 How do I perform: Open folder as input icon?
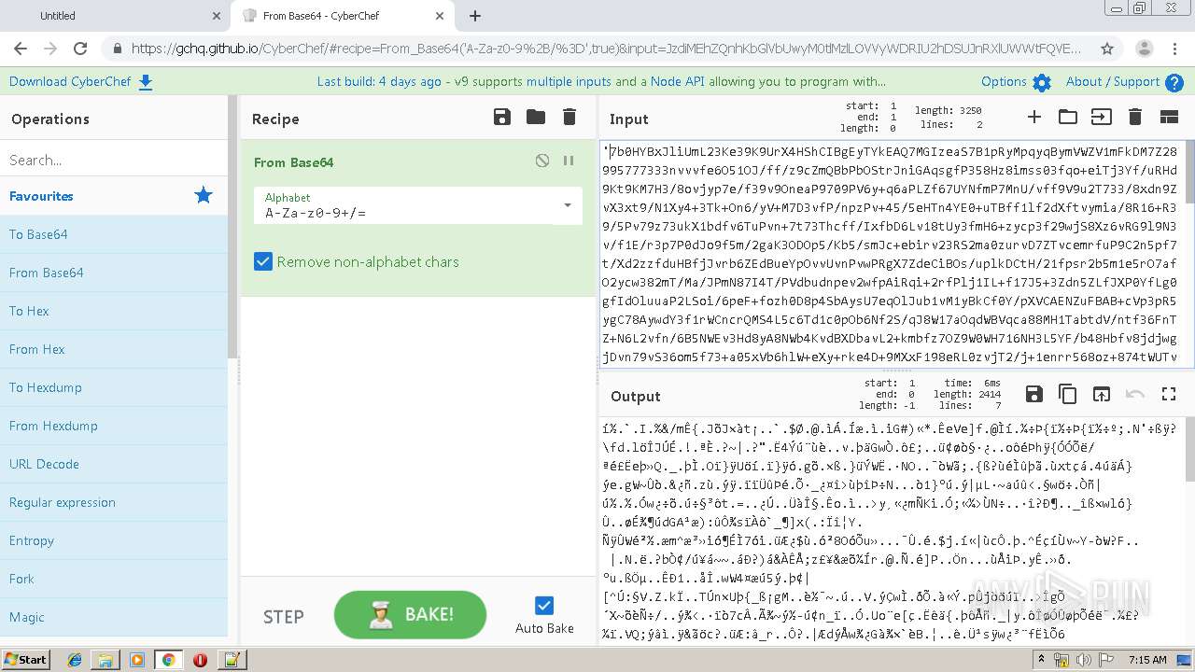[1068, 117]
